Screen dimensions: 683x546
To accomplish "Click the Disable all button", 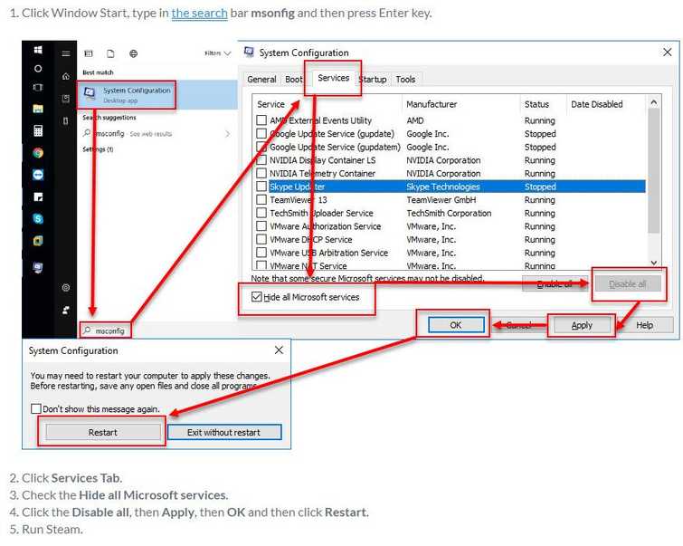I will tap(628, 284).
